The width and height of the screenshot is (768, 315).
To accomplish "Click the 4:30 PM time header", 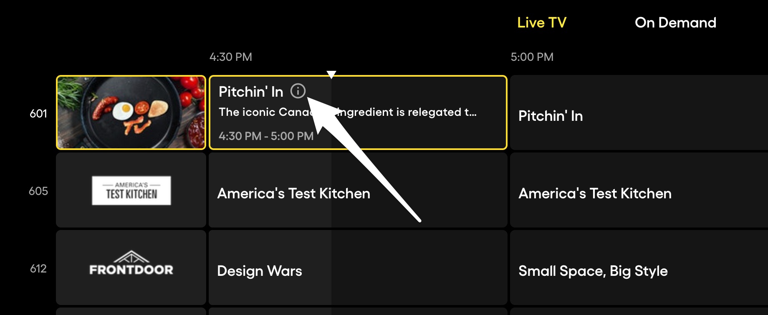I will (x=230, y=57).
